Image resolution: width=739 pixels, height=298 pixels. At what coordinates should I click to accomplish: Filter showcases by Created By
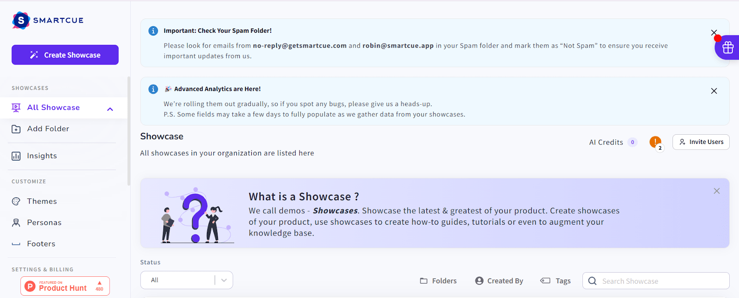[x=499, y=281]
